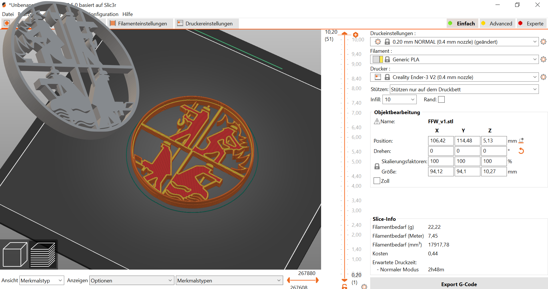Open the Hilfe menu

click(x=128, y=14)
